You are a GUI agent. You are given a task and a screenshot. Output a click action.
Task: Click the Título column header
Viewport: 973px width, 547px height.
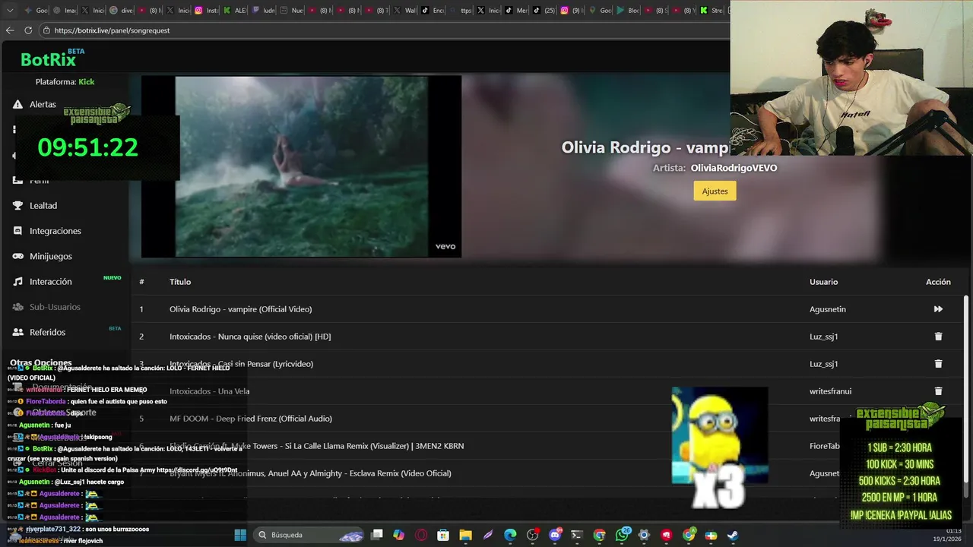coord(180,282)
